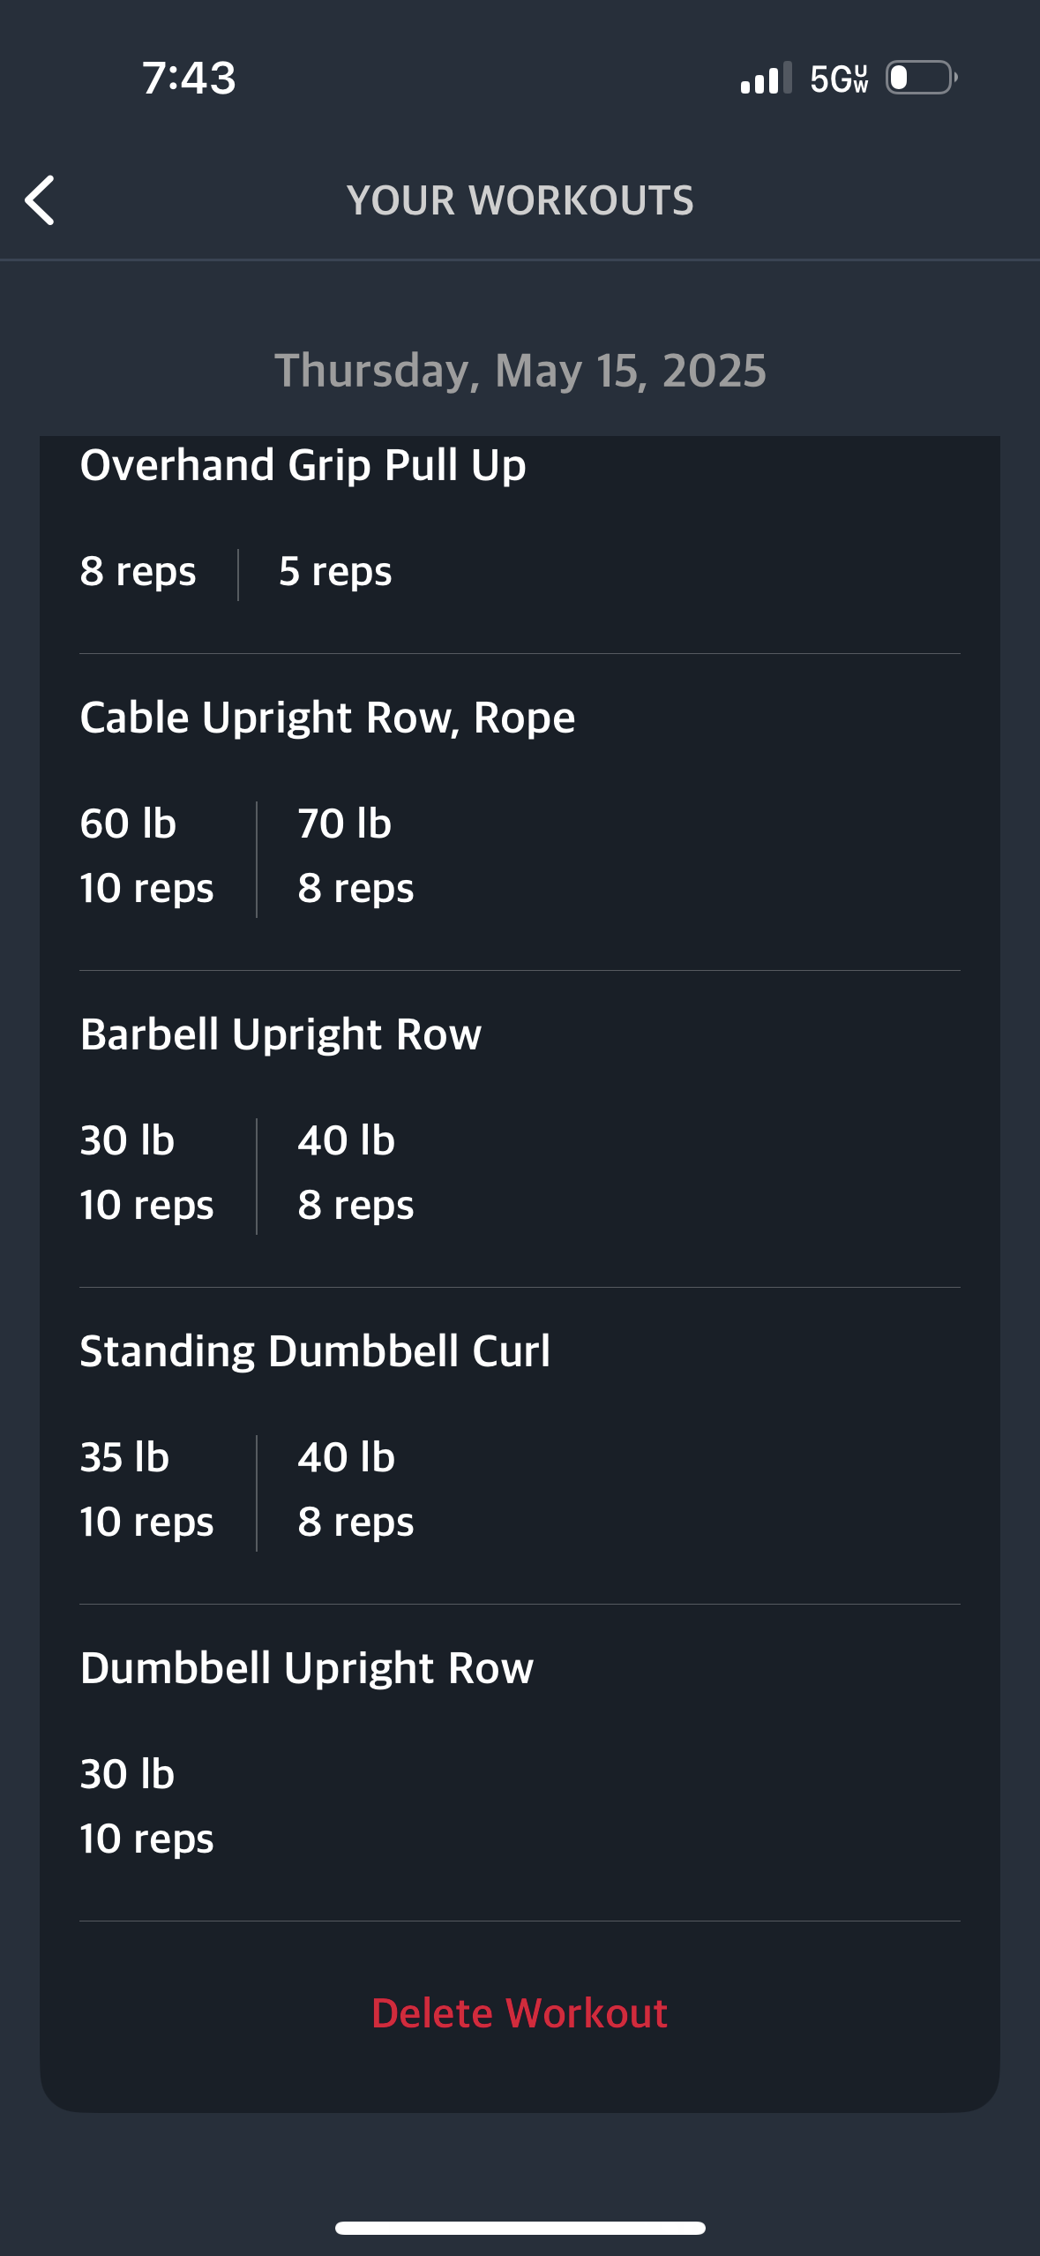Viewport: 1040px width, 2256px height.
Task: Tap the Thursday, May 15, 2025 date
Action: point(520,371)
